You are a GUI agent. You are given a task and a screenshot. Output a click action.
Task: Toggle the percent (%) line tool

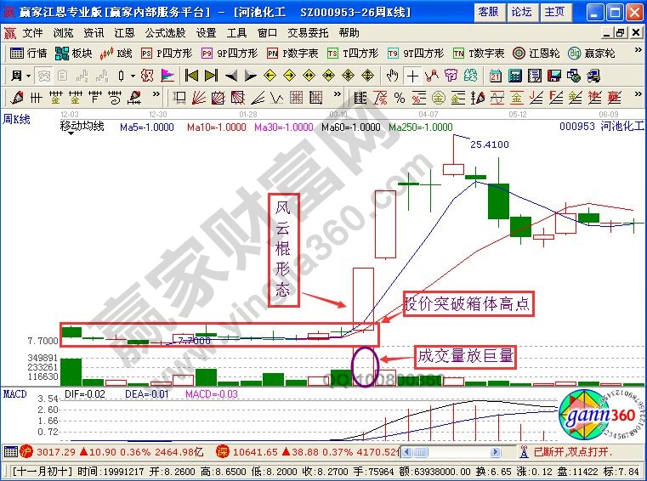[399, 97]
